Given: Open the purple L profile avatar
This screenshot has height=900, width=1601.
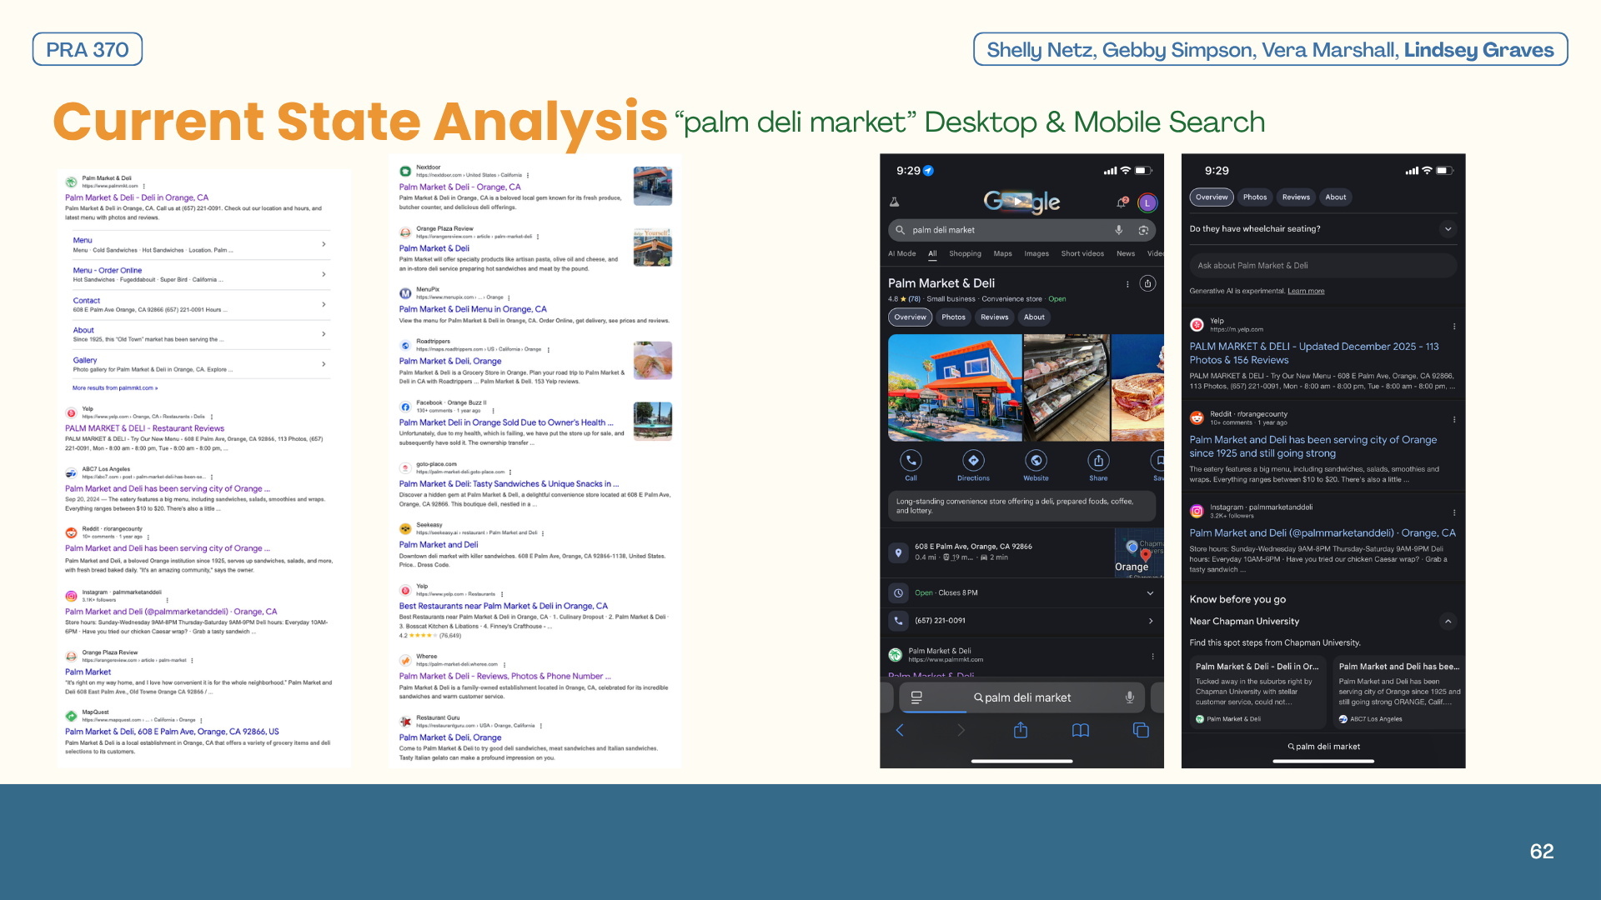Looking at the screenshot, I should (x=1147, y=202).
